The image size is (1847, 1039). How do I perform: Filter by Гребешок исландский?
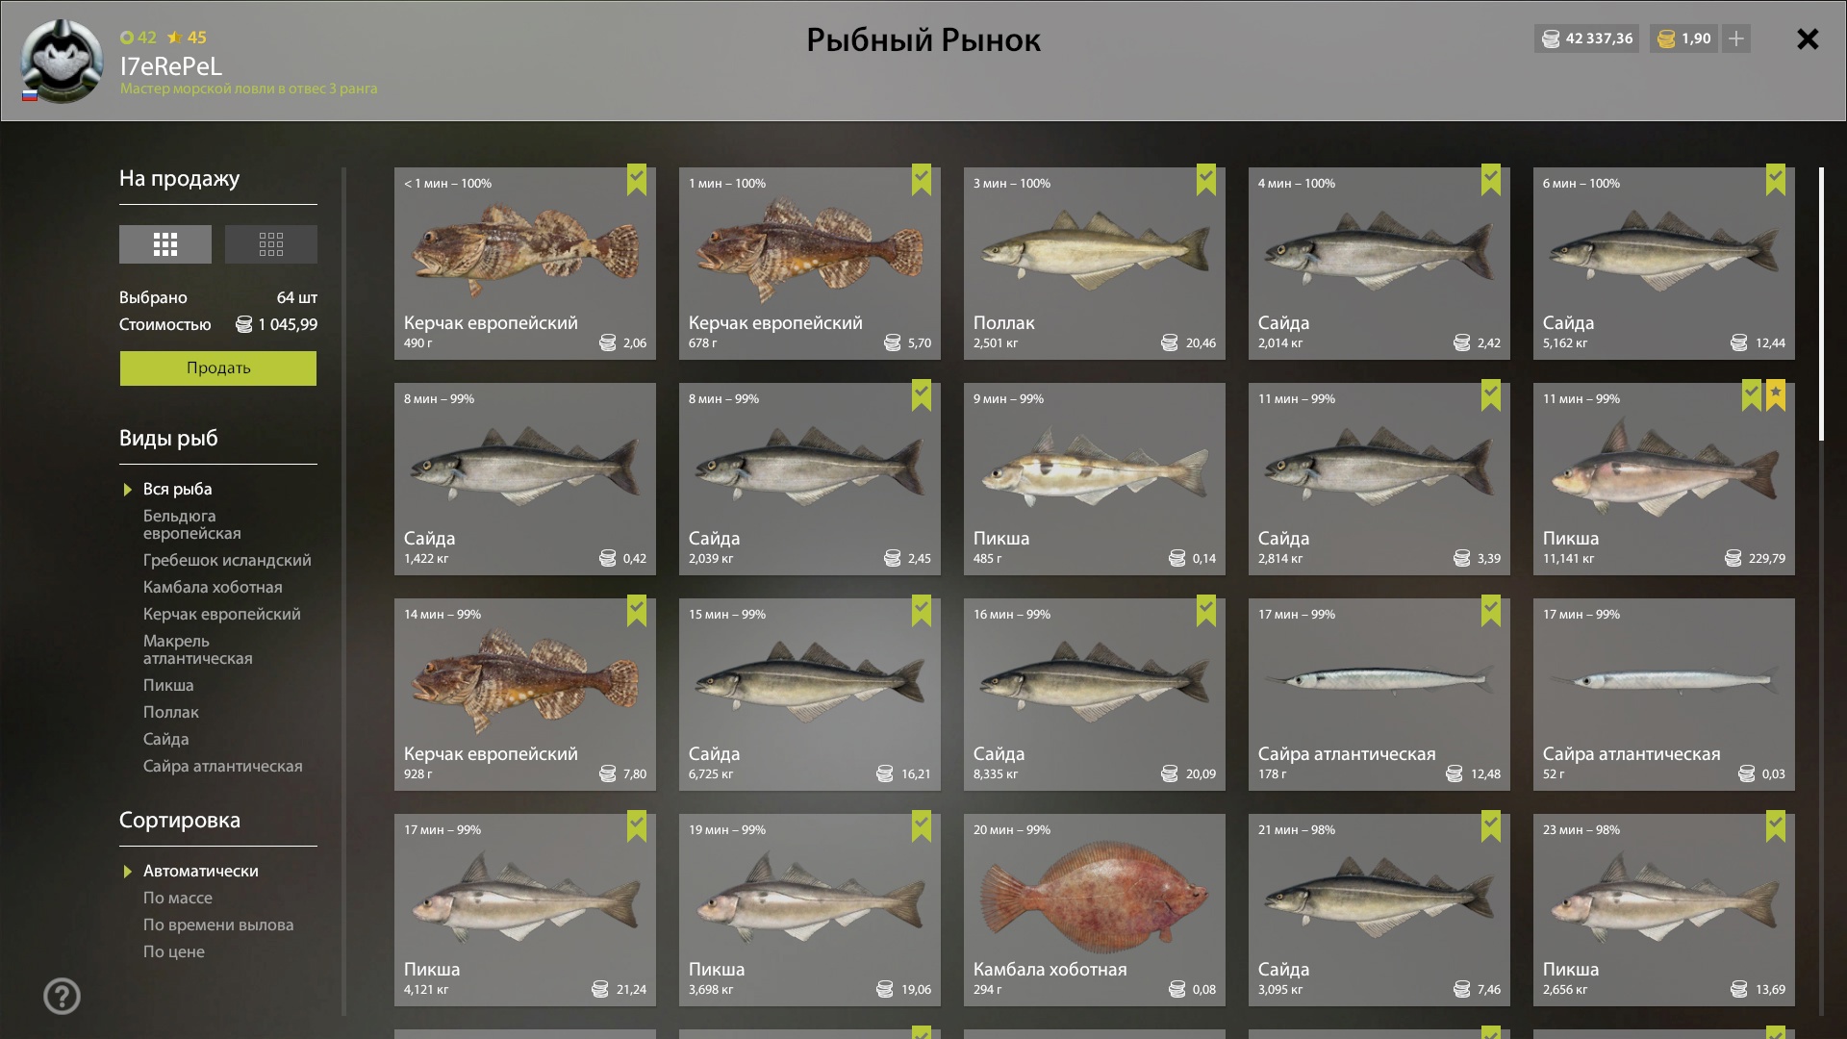(x=227, y=560)
